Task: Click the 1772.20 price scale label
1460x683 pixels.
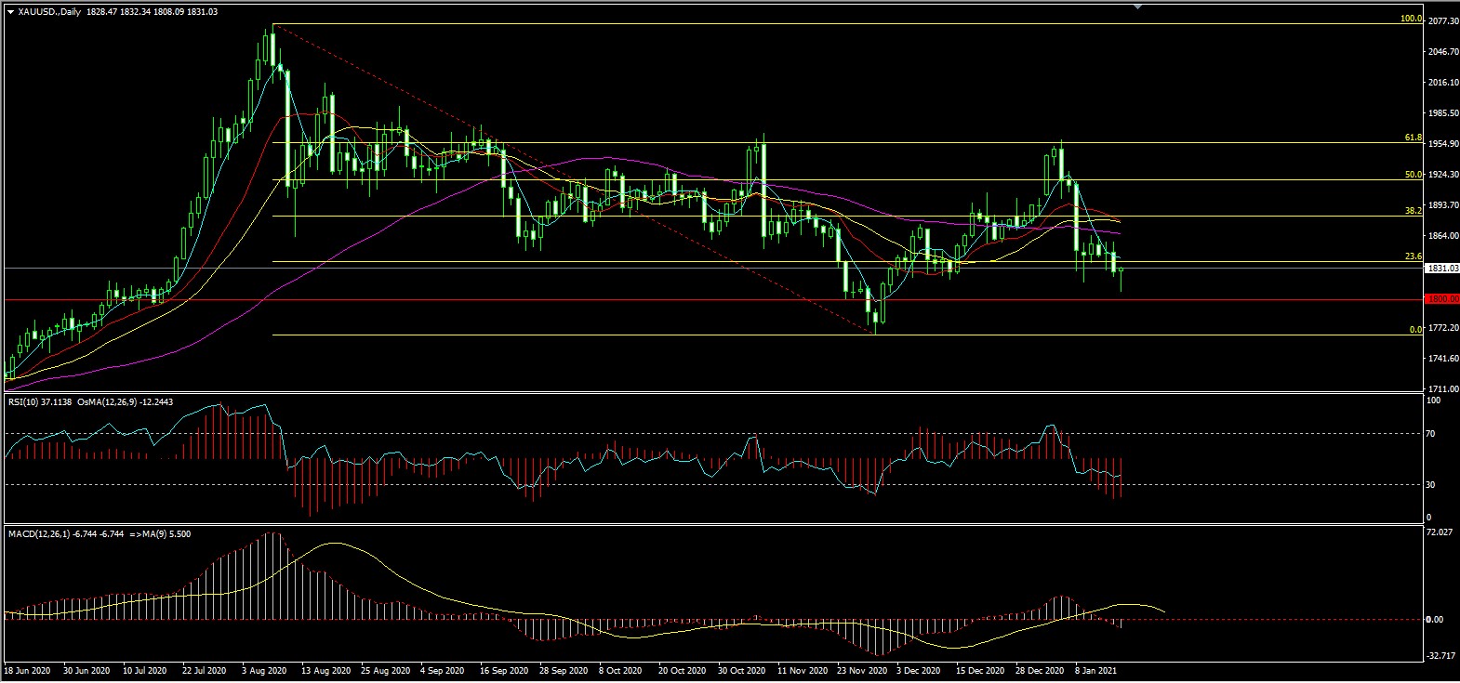Action: pos(1442,328)
